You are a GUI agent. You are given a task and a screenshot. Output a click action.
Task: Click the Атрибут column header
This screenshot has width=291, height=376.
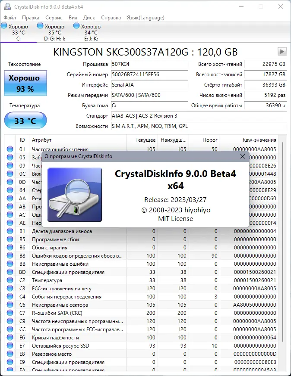point(78,140)
